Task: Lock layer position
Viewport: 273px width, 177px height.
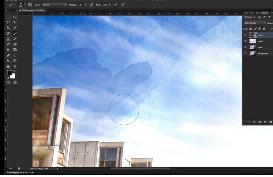Action: pyautogui.click(x=260, y=29)
